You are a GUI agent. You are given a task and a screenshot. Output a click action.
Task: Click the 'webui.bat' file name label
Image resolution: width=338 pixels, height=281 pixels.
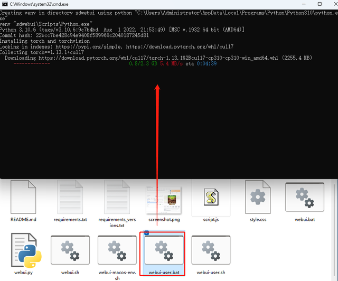(x=305, y=220)
